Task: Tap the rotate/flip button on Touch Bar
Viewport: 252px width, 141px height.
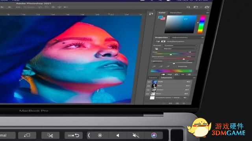Action: coord(27,136)
